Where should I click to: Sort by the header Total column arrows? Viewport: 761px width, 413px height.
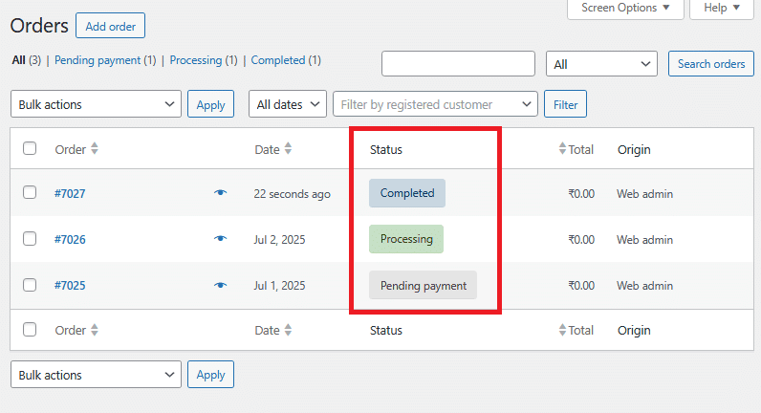[x=563, y=149]
